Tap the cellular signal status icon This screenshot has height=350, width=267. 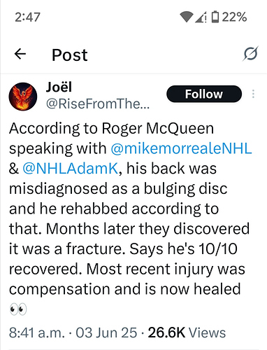201,17
